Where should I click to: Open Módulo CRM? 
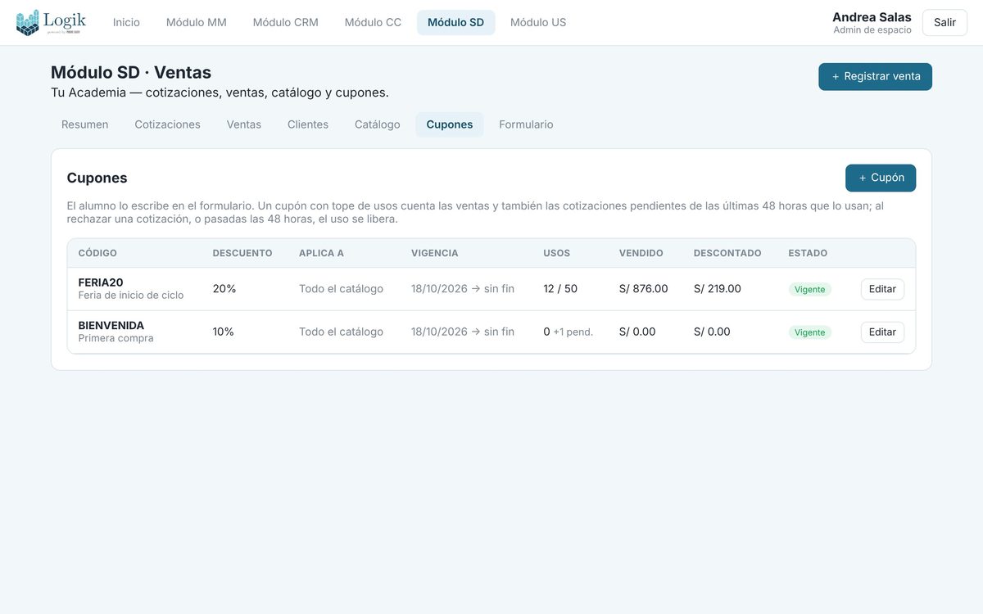(x=286, y=22)
